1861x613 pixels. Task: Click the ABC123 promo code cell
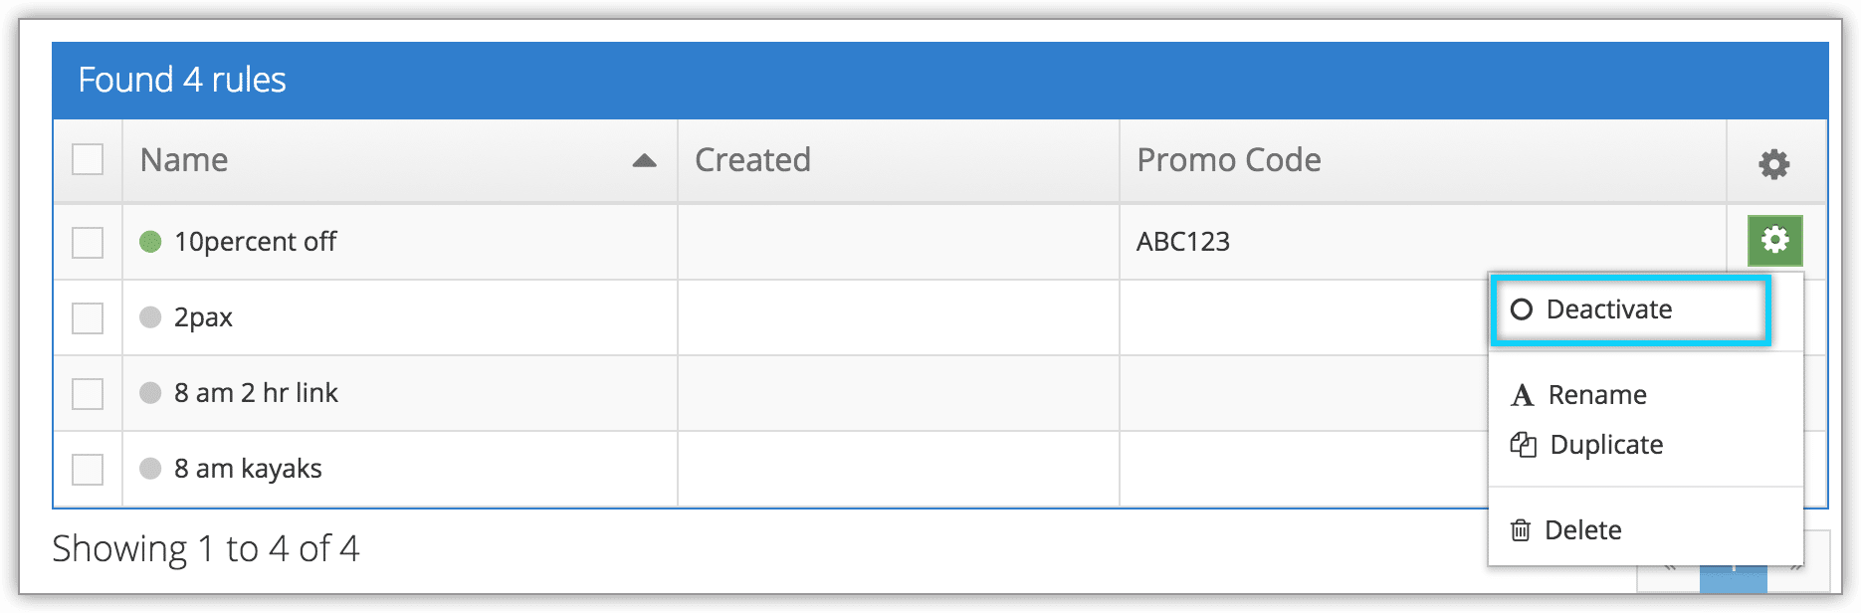1183,242
